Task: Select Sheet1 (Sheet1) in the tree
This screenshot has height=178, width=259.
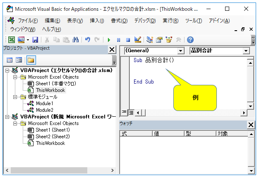Action: point(53,130)
